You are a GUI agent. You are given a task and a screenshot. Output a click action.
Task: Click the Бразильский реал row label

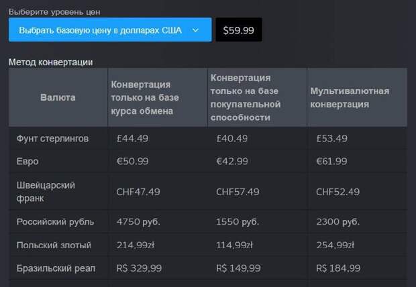[56, 268]
